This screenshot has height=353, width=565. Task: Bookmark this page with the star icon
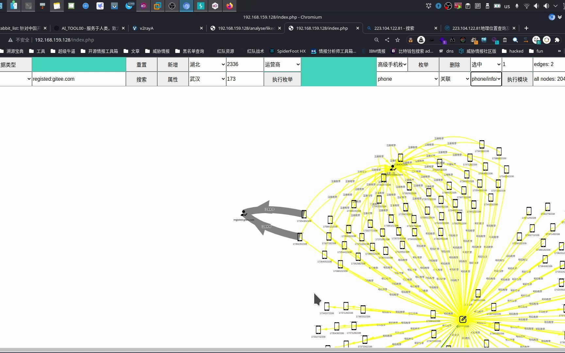(398, 40)
